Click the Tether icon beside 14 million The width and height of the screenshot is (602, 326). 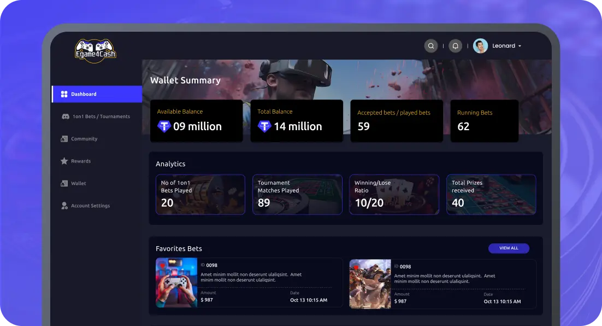[264, 126]
